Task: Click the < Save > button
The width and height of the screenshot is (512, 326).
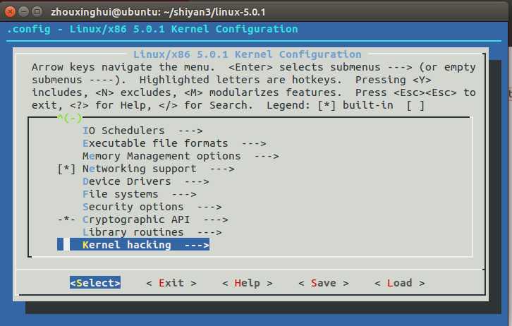Action: (x=323, y=283)
